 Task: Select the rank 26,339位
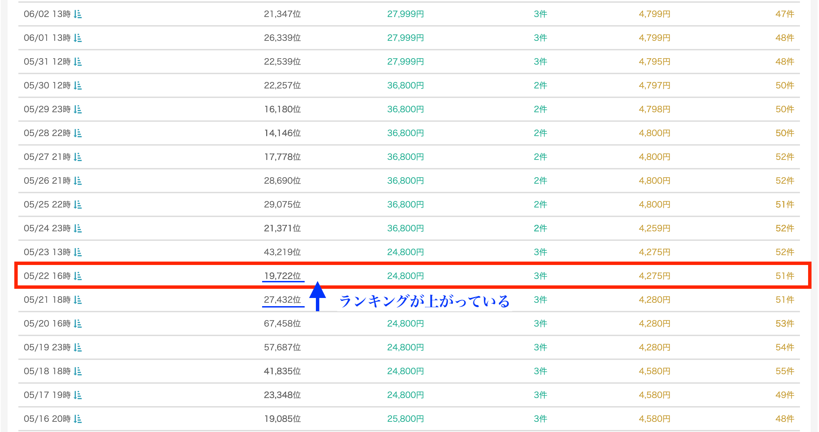[x=283, y=38]
